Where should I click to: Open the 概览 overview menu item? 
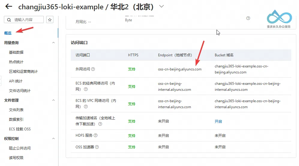[x=8, y=33]
